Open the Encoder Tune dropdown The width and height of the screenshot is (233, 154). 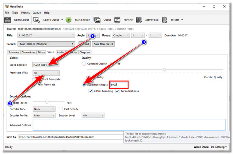click(x=44, y=109)
